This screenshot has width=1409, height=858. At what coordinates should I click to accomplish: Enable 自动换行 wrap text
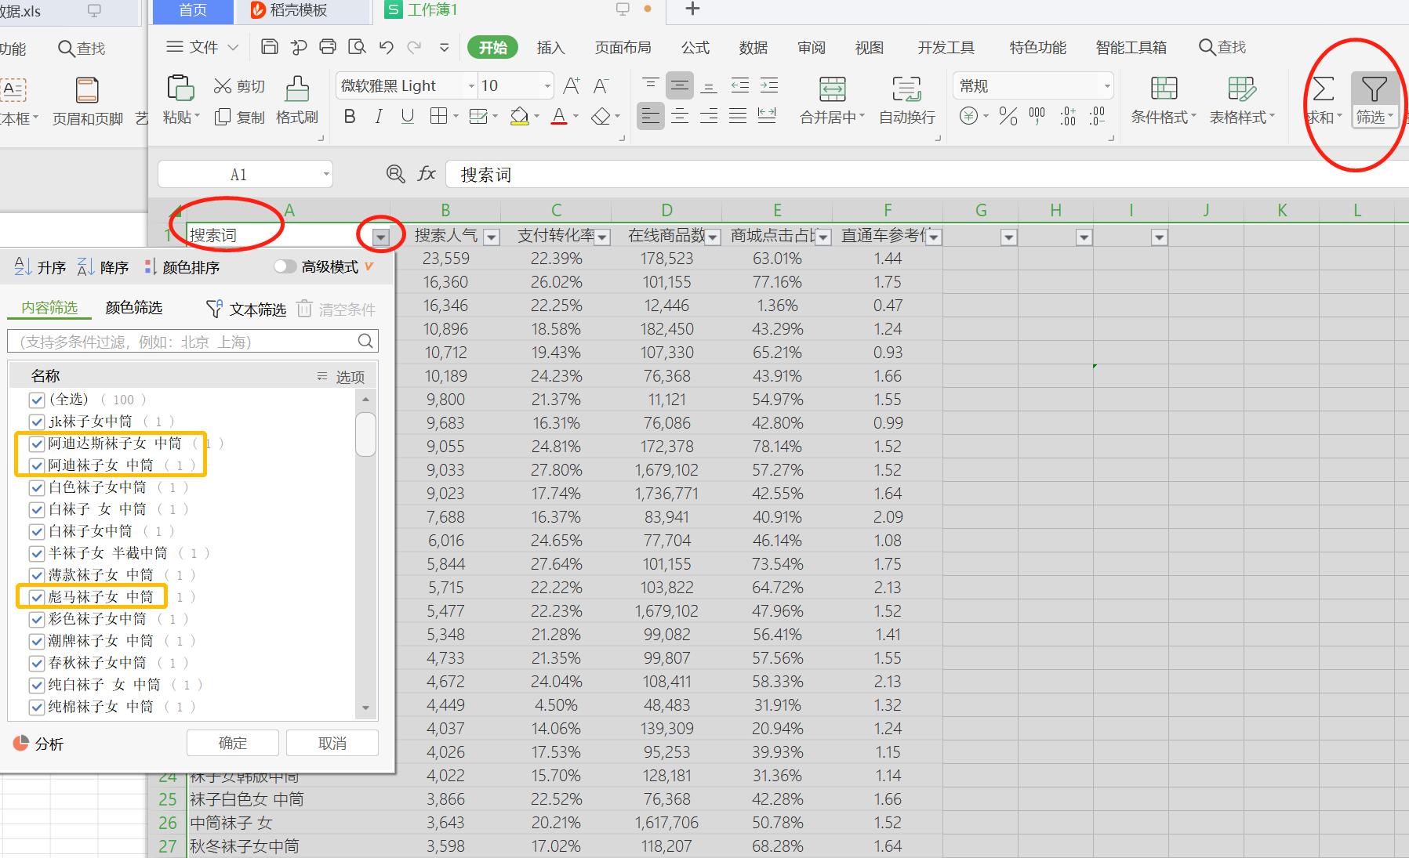[x=906, y=100]
